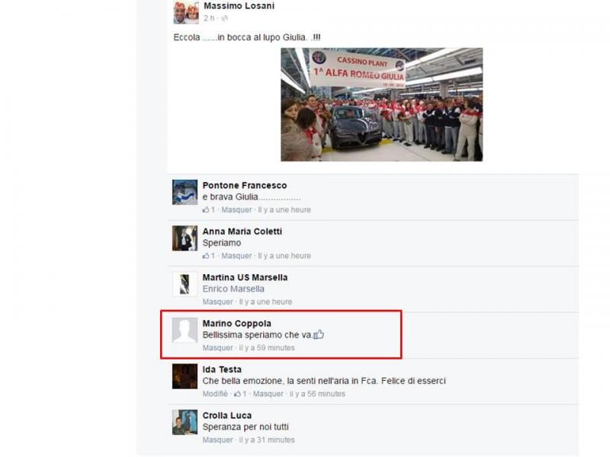Click the 2 h post timestamp
The height and width of the screenshot is (457, 610).
click(209, 18)
